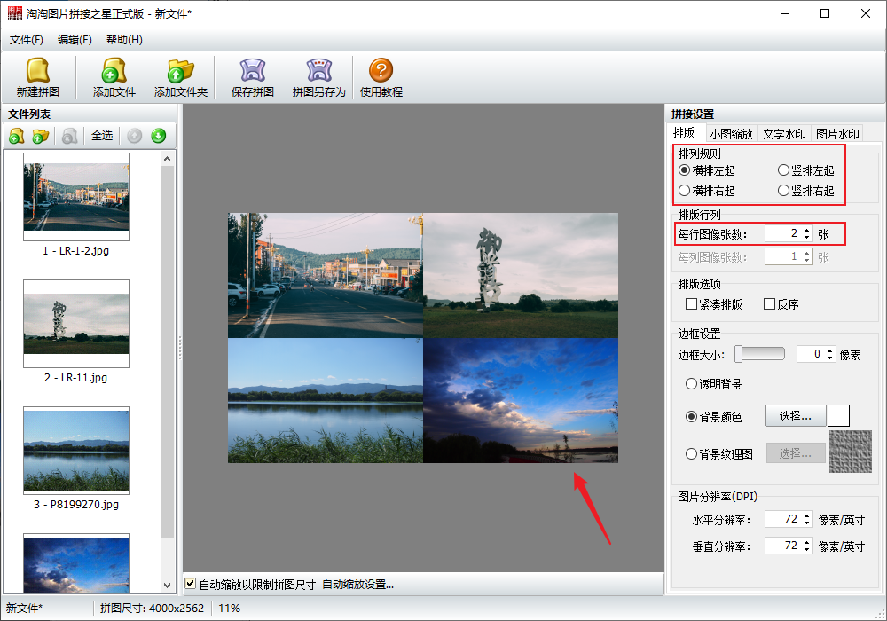
Task: Click the 全选 (select all) button
Action: pos(102,136)
